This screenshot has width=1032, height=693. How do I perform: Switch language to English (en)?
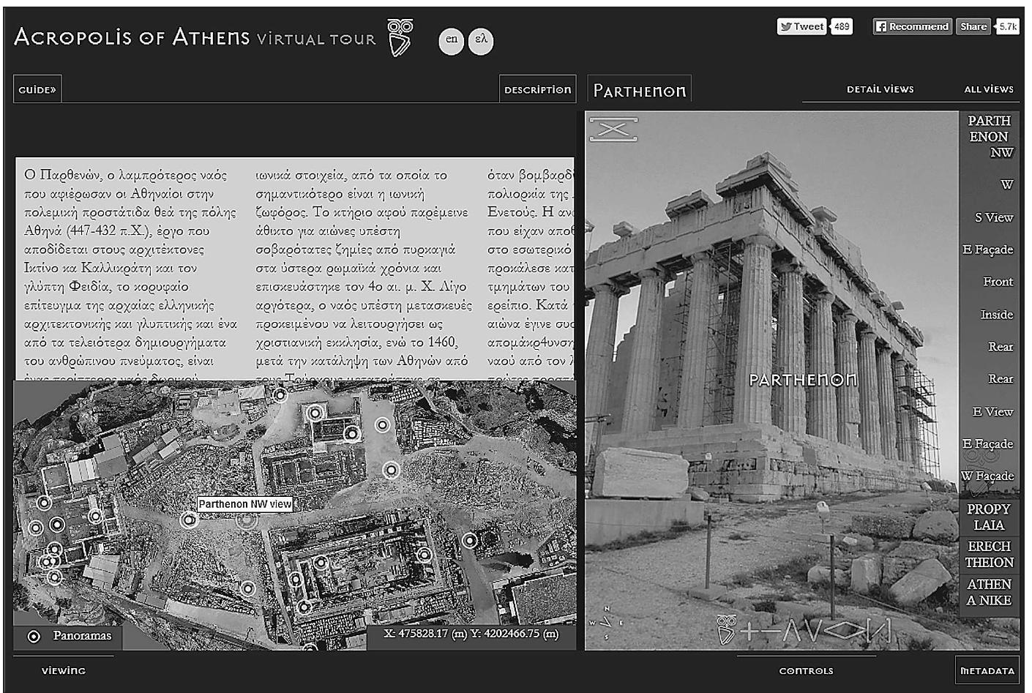click(452, 40)
